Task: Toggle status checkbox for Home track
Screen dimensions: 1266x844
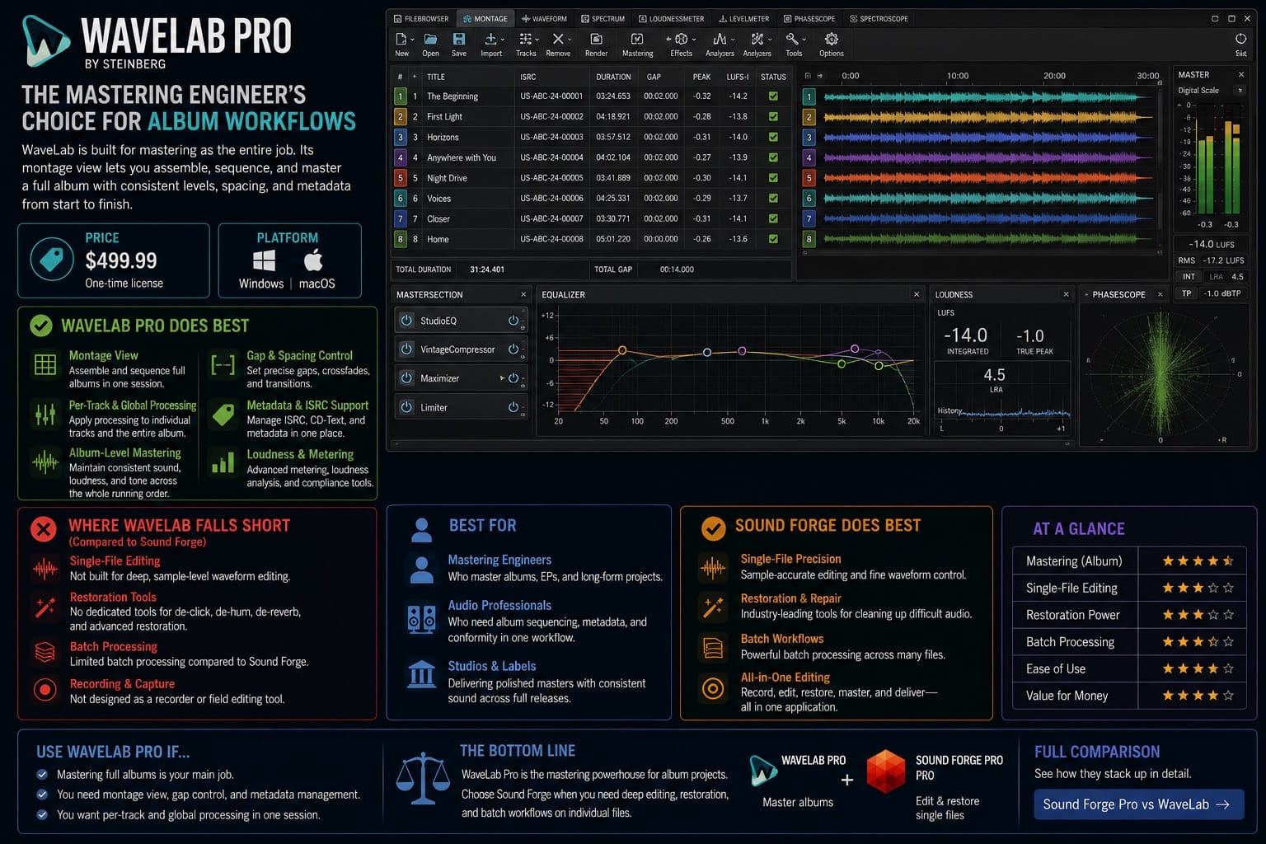Action: click(773, 239)
